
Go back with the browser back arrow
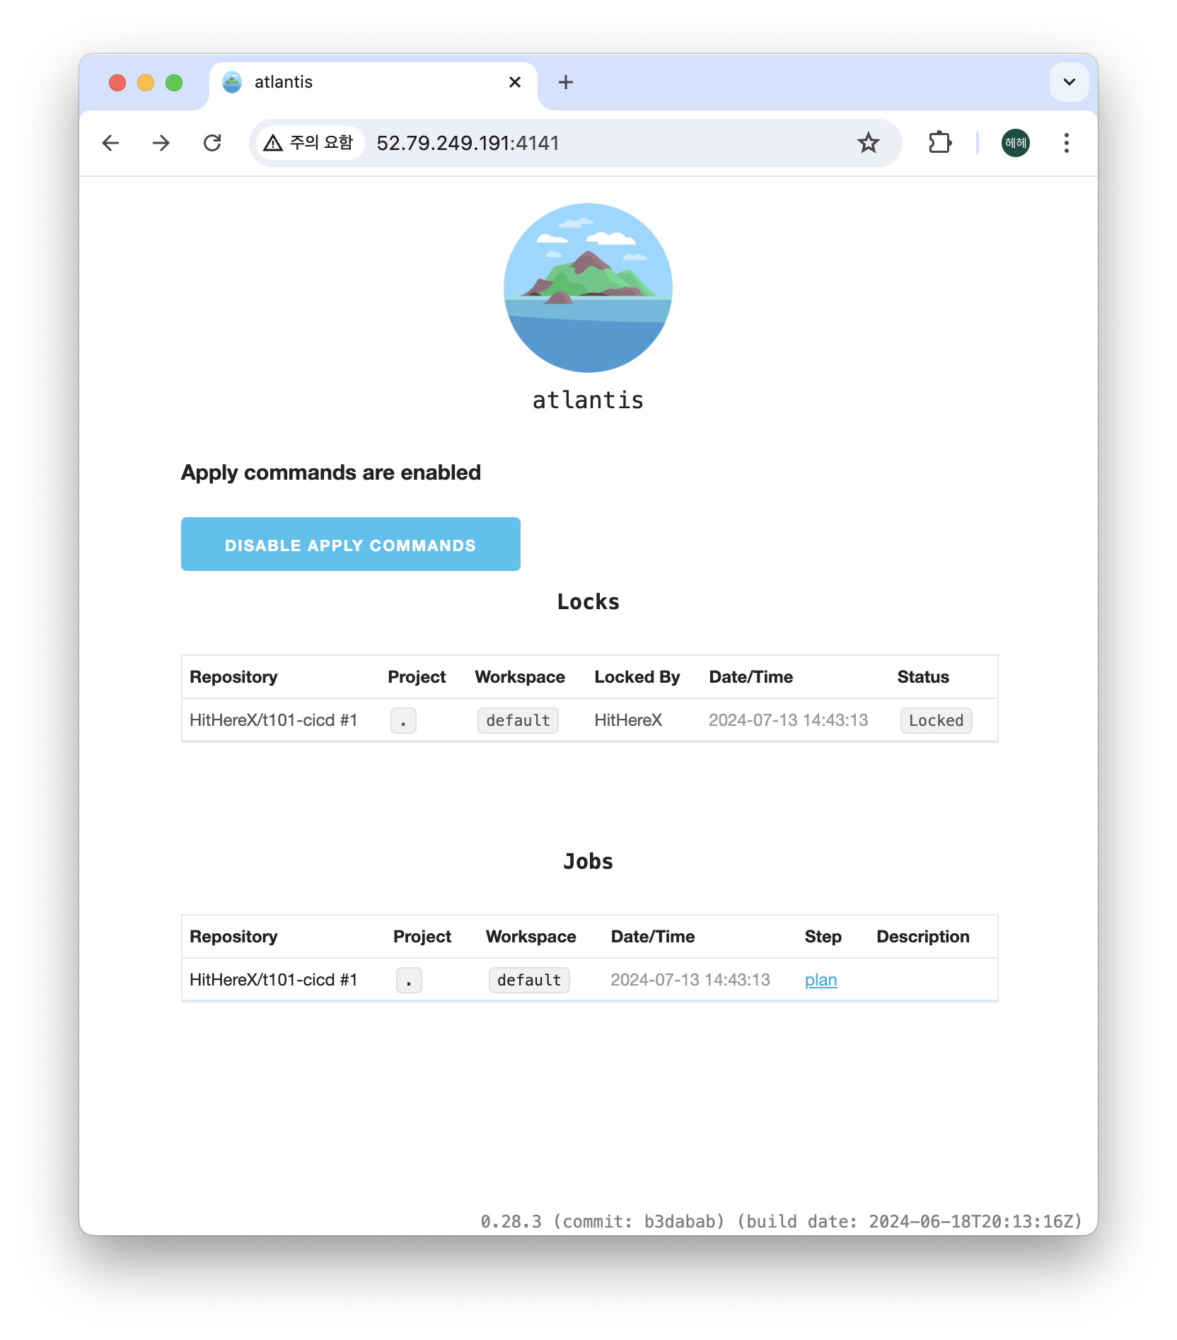point(110,143)
